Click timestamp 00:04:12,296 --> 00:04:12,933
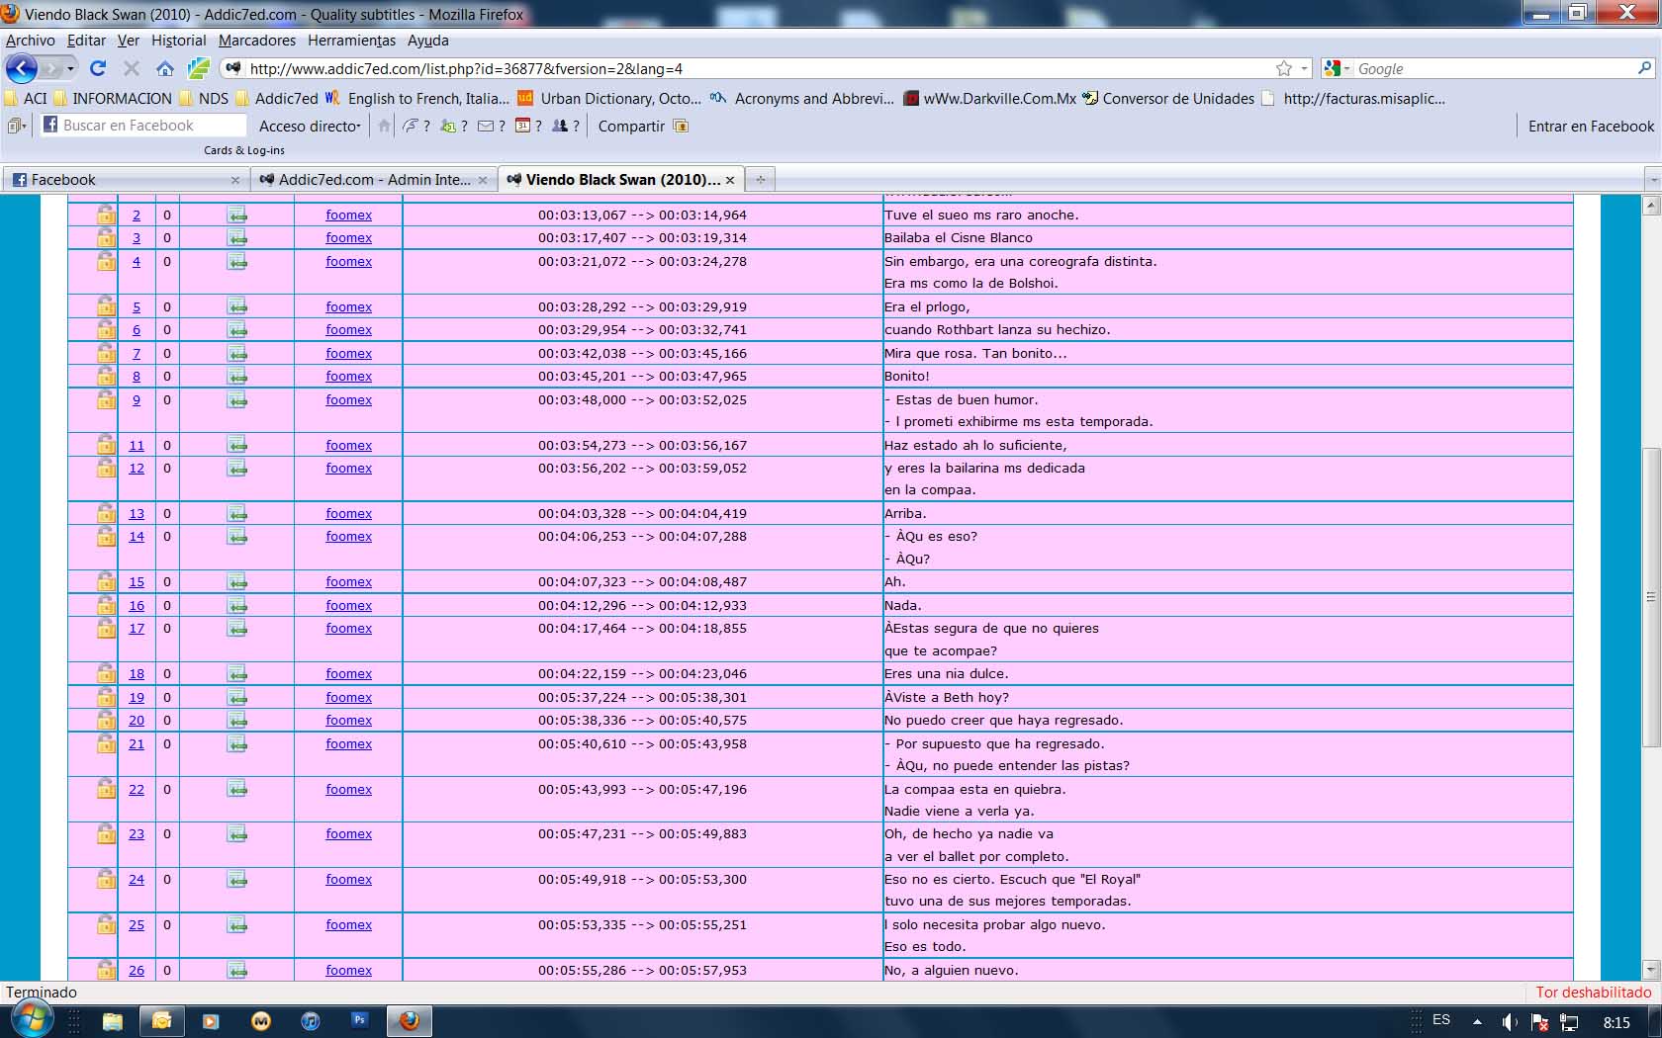Image resolution: width=1662 pixels, height=1038 pixels. click(642, 605)
